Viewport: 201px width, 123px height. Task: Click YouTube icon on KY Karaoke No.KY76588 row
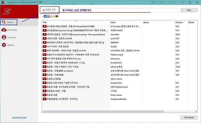pos(44,26)
